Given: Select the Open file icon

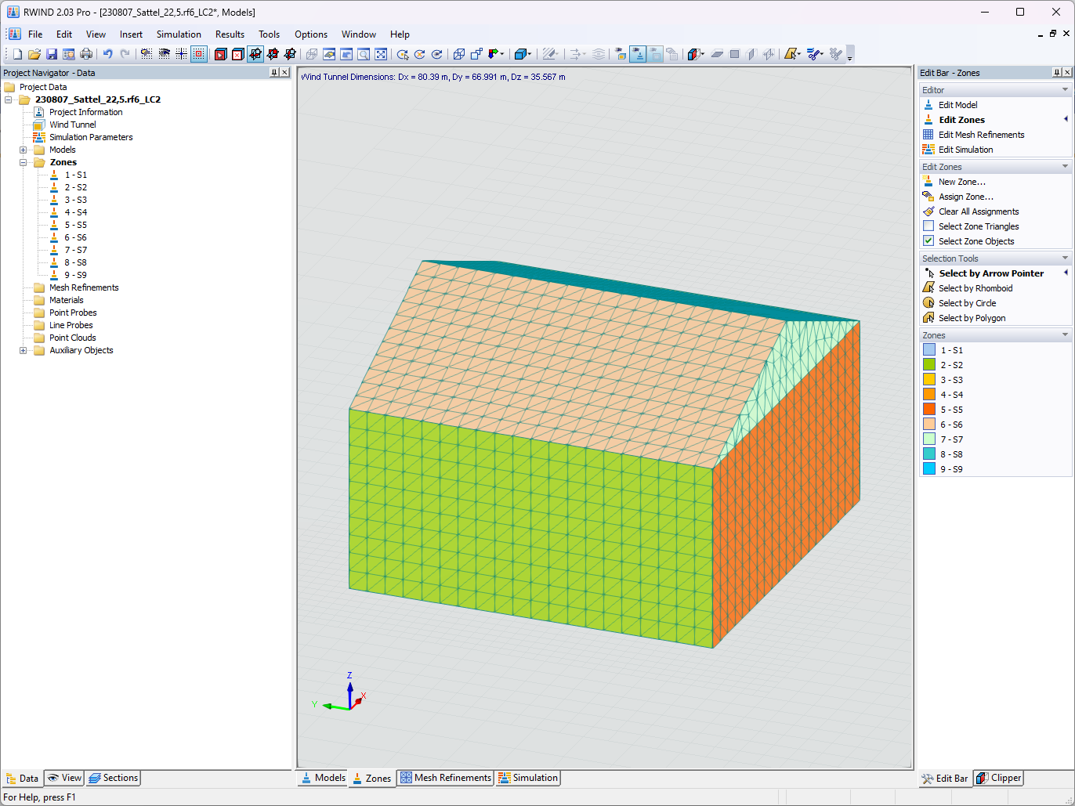Looking at the screenshot, I should tap(33, 53).
